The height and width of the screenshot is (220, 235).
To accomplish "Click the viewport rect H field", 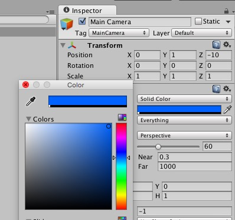I will click(x=197, y=196).
